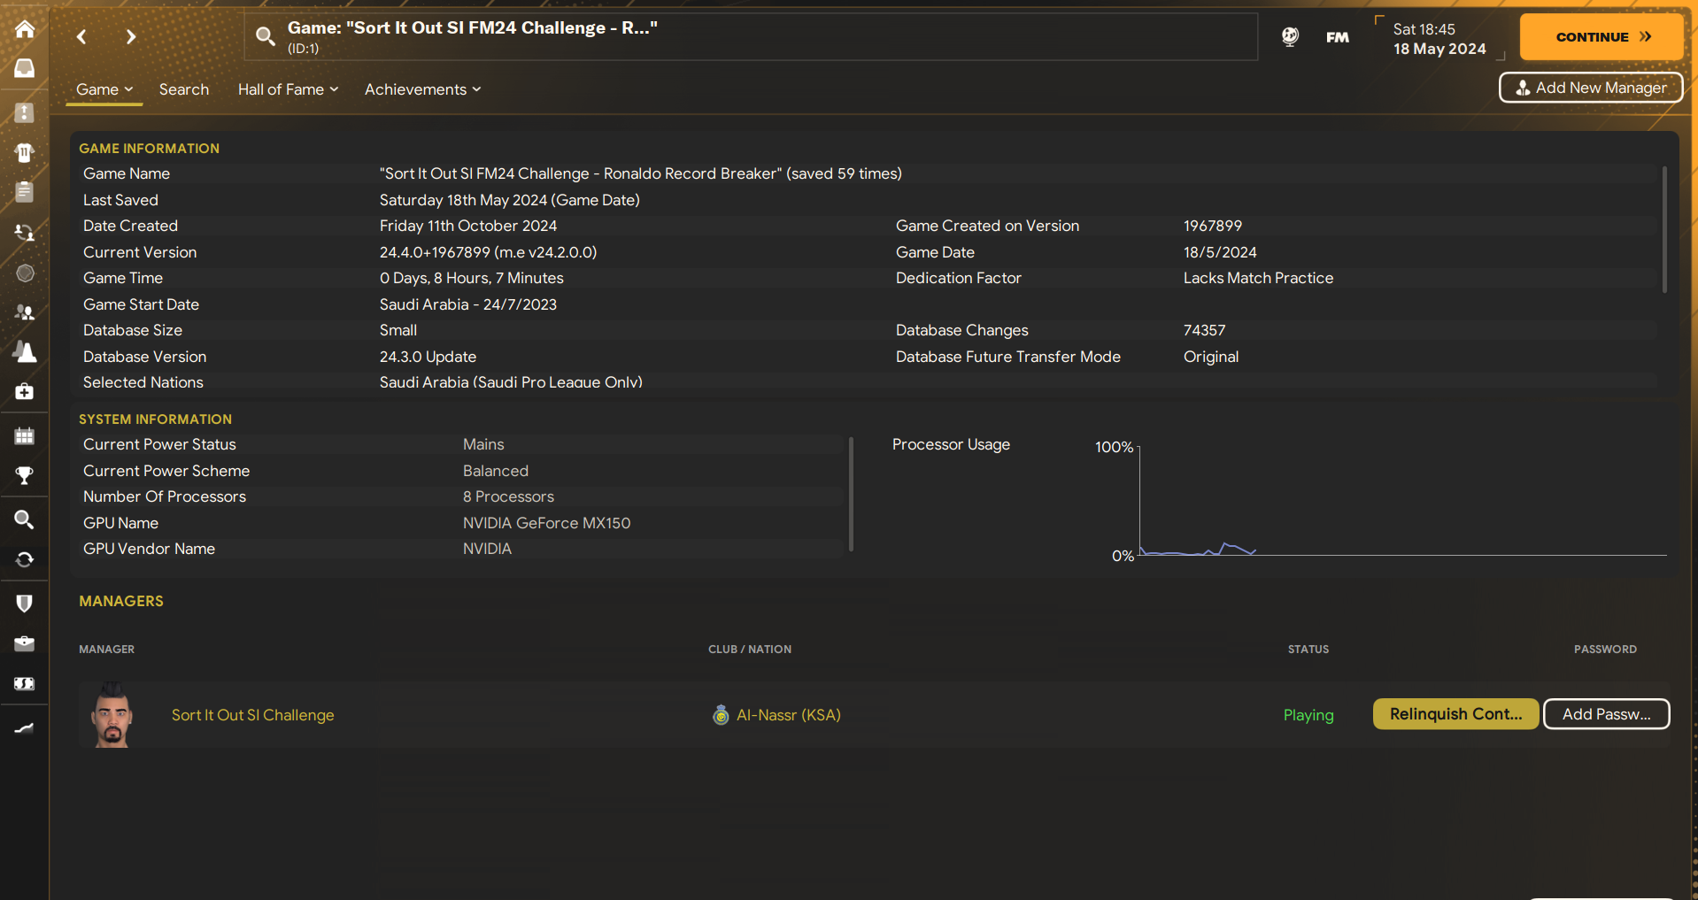This screenshot has width=1698, height=900.
Task: Click 'Lacks Match Practice' dedication value
Action: 1258,278
